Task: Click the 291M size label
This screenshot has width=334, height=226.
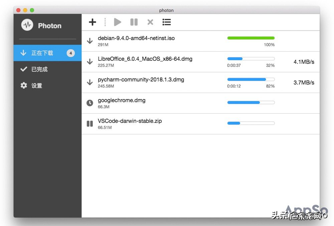Action: (103, 45)
